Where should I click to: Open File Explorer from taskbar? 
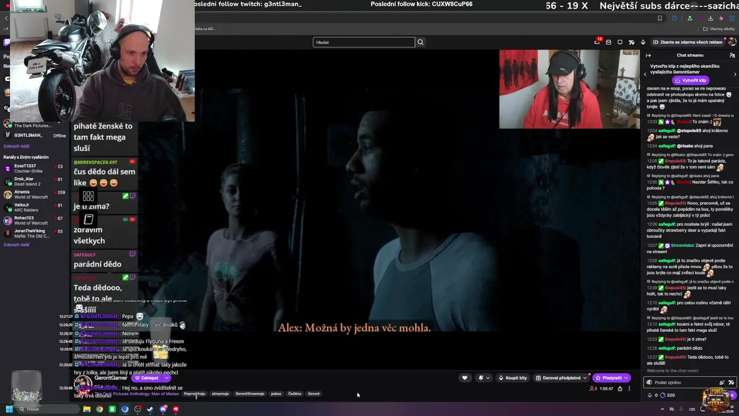click(87, 409)
